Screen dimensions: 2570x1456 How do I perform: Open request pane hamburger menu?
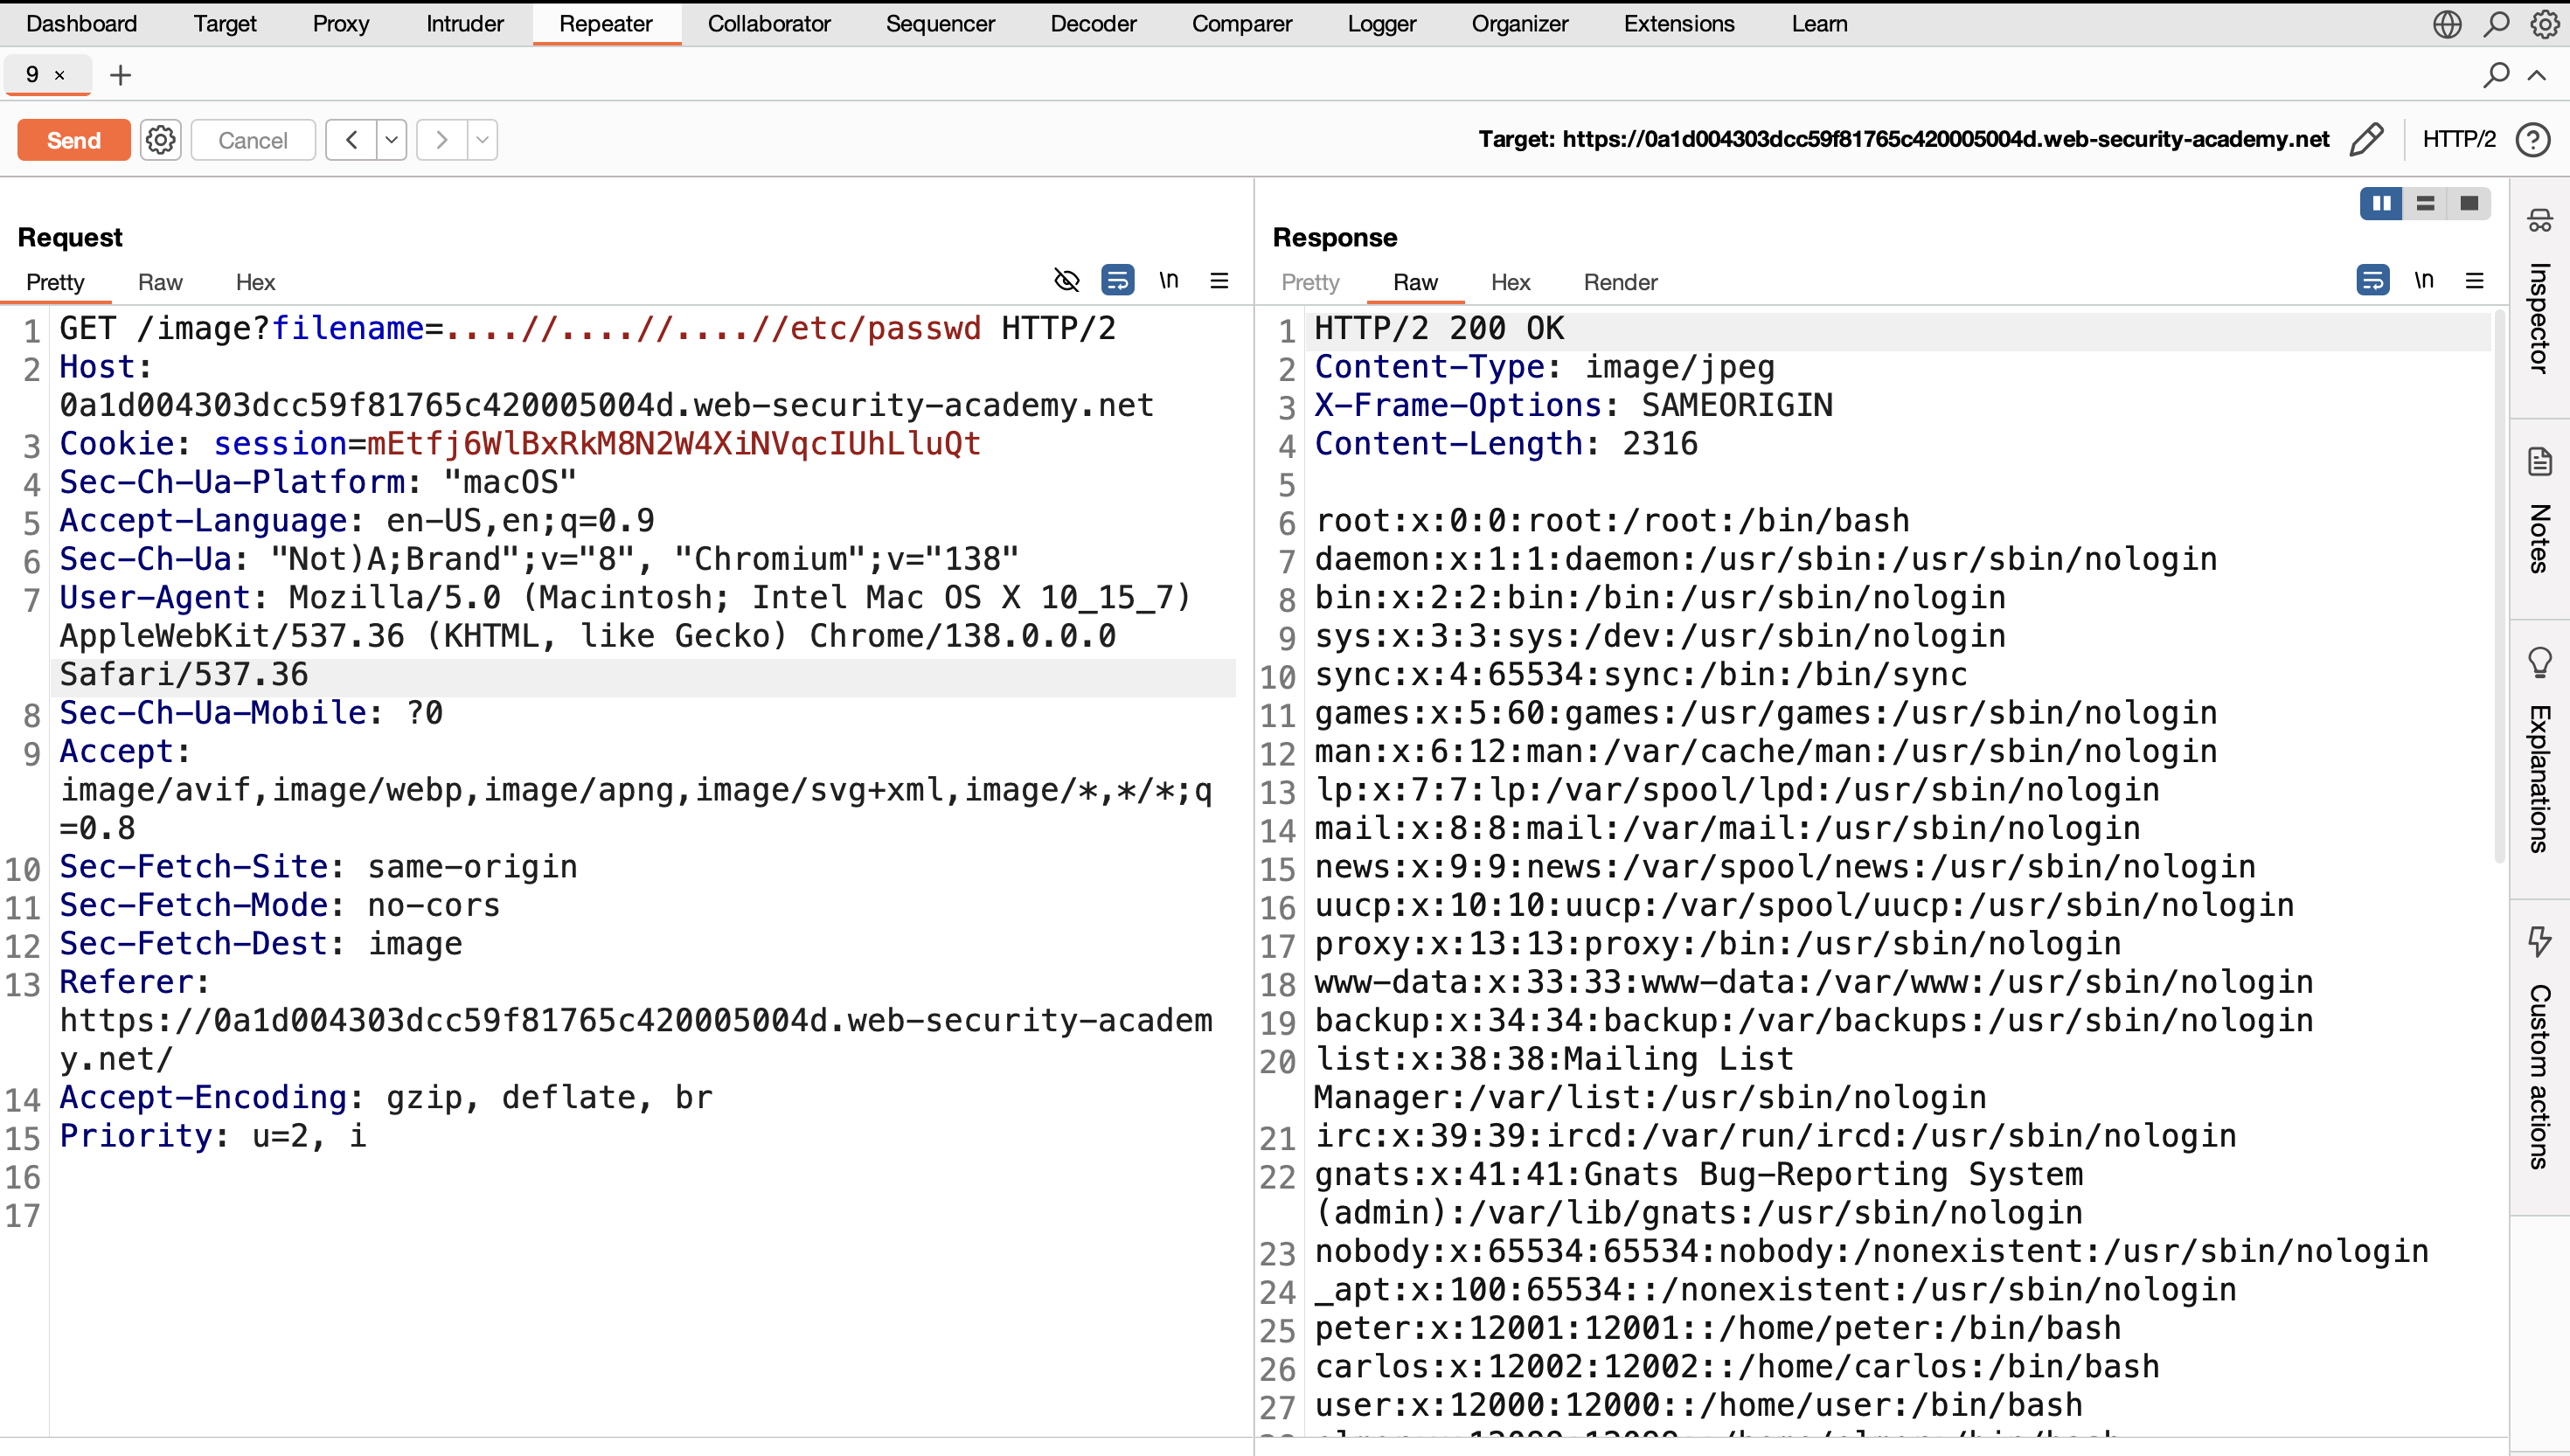tap(1219, 281)
